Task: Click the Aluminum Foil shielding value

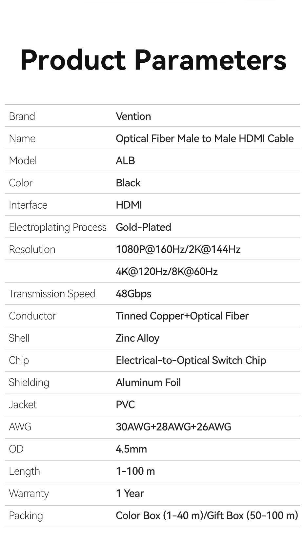Action: [148, 383]
